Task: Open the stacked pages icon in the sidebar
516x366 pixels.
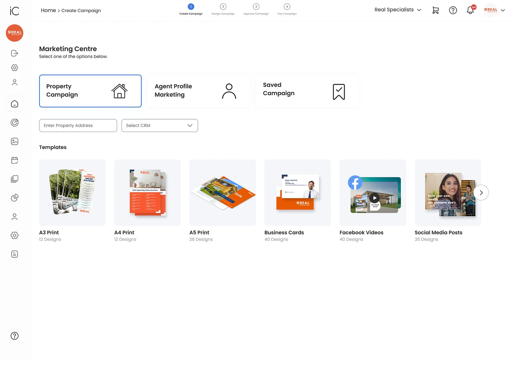Action: (15, 179)
